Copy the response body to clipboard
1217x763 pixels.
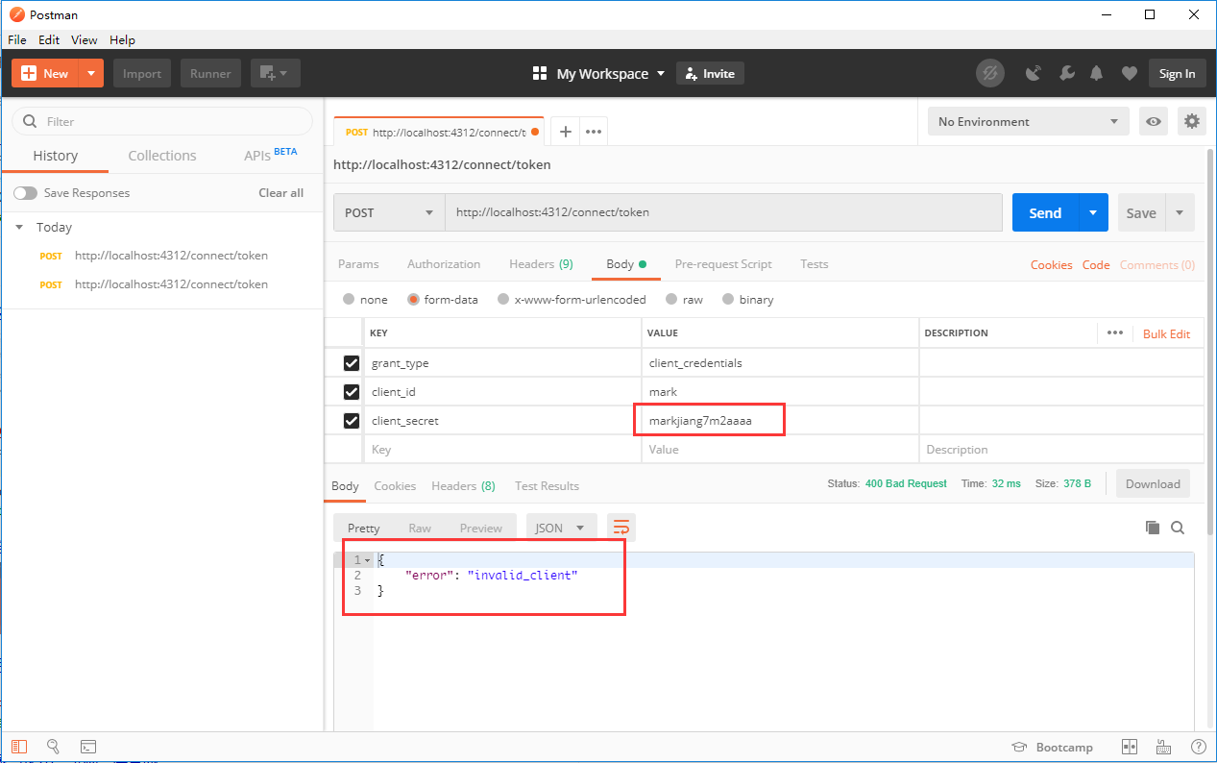1153,528
